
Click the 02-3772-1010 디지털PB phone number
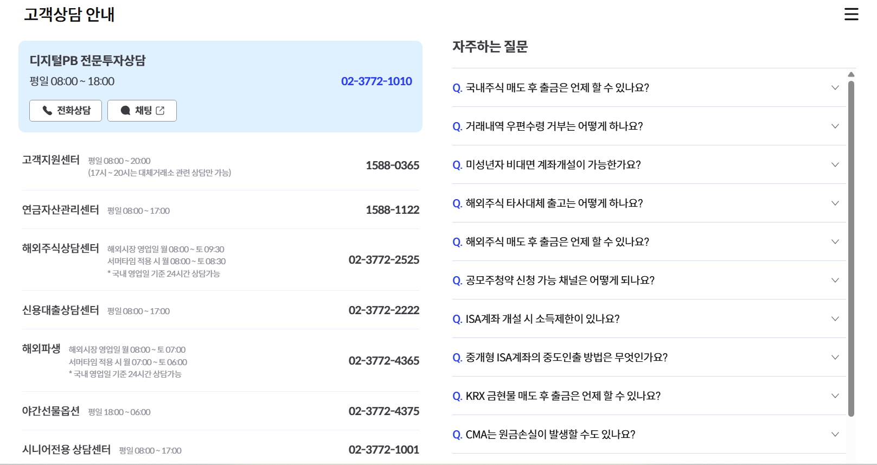click(376, 81)
